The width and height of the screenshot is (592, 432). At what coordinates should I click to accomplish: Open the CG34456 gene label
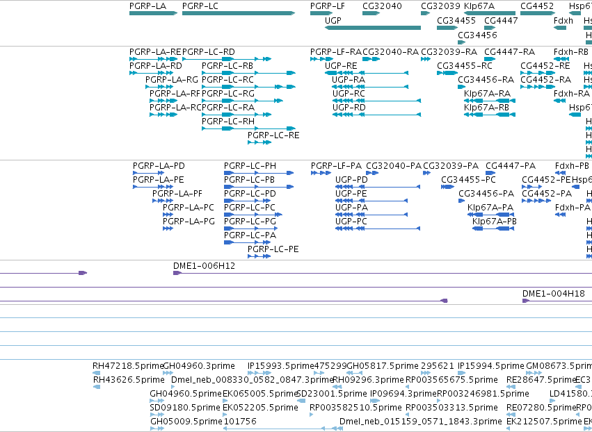477,35
